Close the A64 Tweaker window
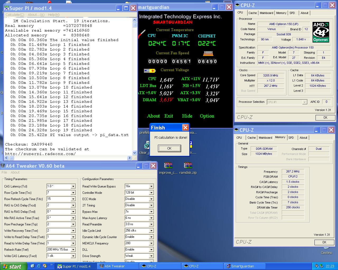 pos(153,166)
